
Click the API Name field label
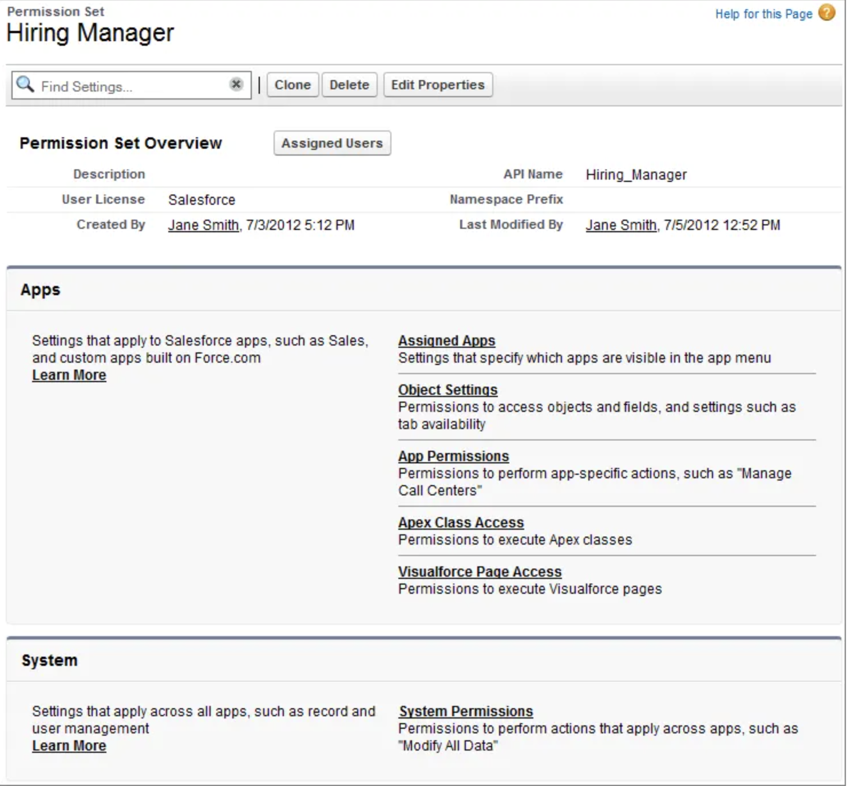[533, 174]
